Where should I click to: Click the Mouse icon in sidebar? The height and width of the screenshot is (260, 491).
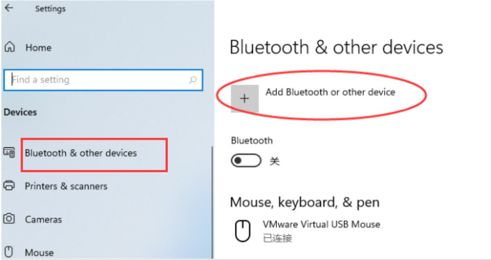(x=9, y=252)
